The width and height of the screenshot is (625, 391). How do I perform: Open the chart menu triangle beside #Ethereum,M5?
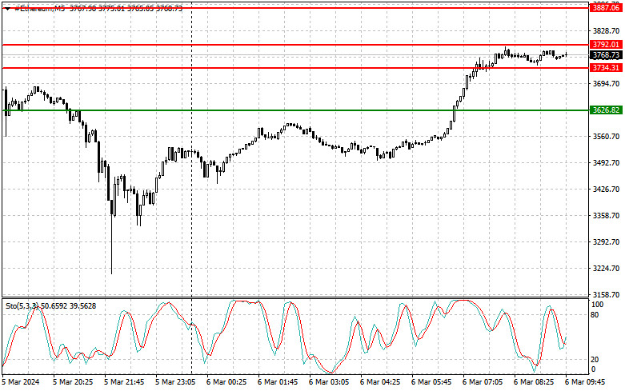(6, 9)
